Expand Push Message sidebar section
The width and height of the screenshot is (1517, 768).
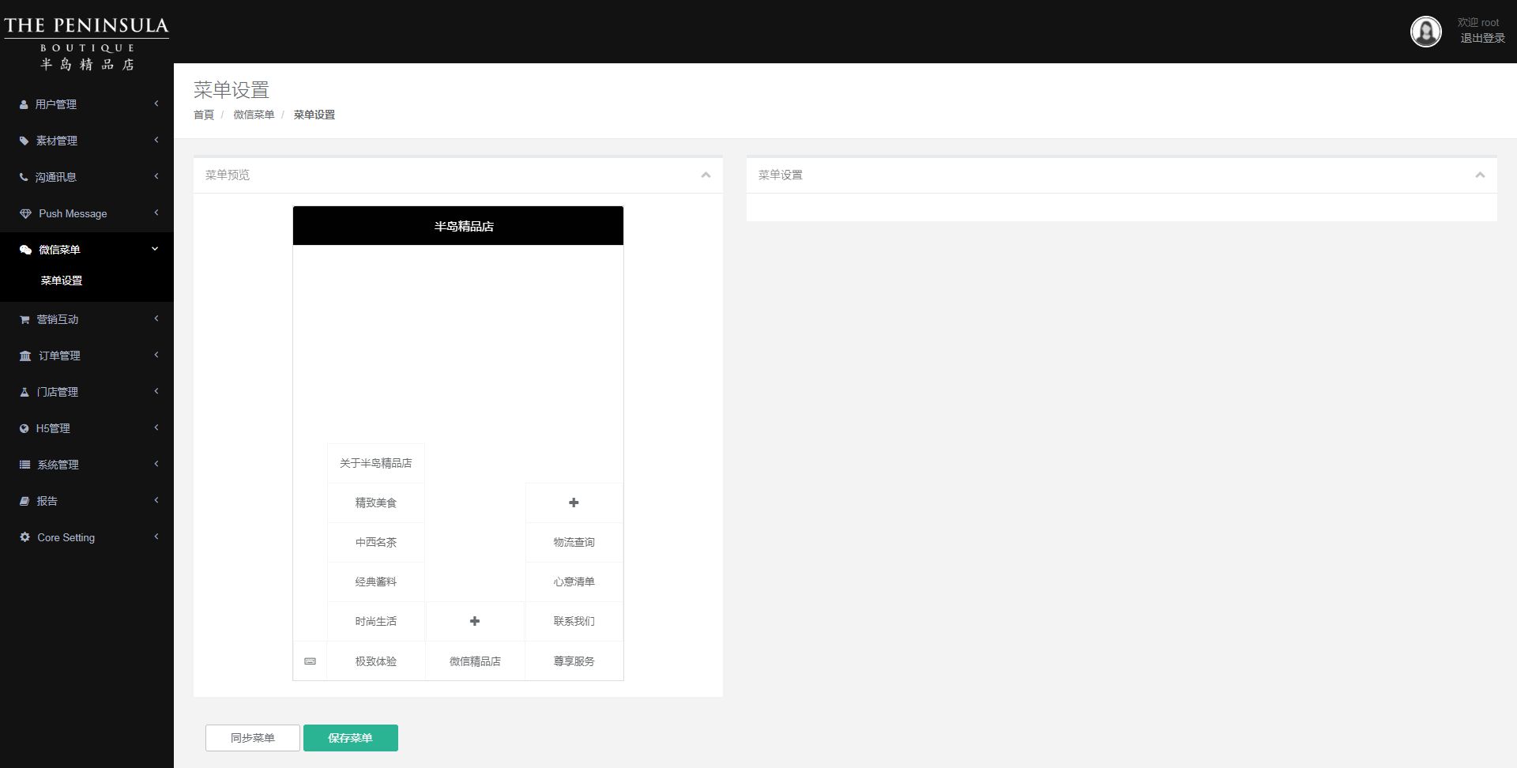(87, 213)
